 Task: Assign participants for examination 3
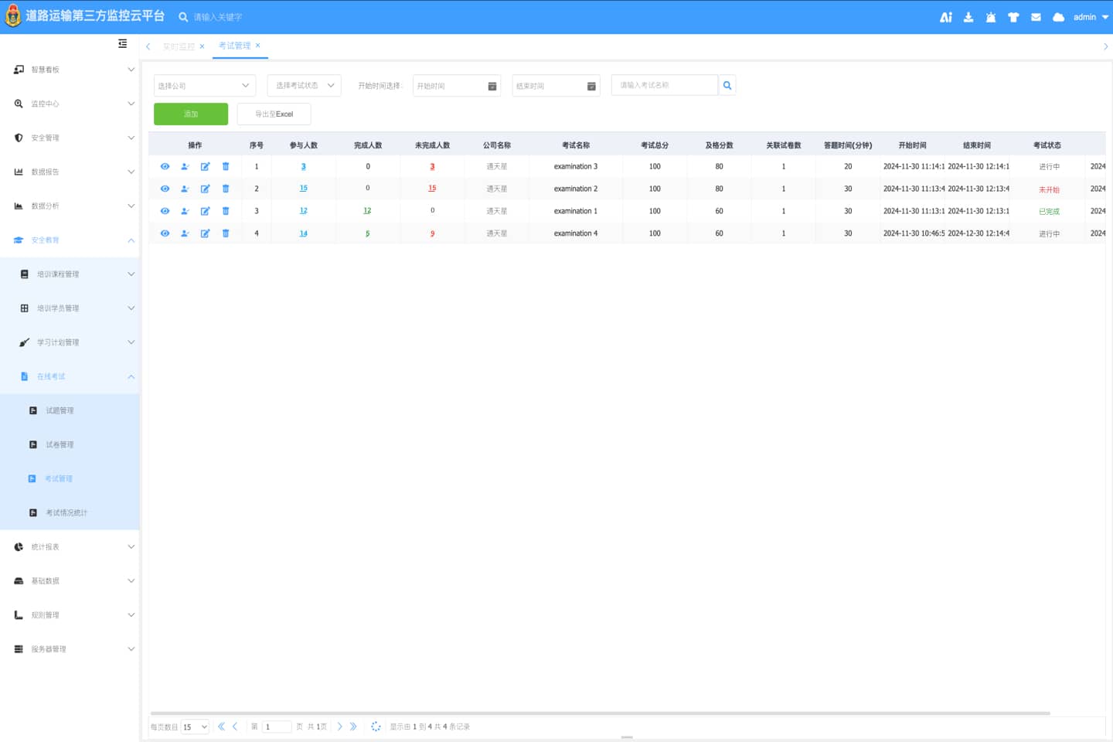point(185,167)
